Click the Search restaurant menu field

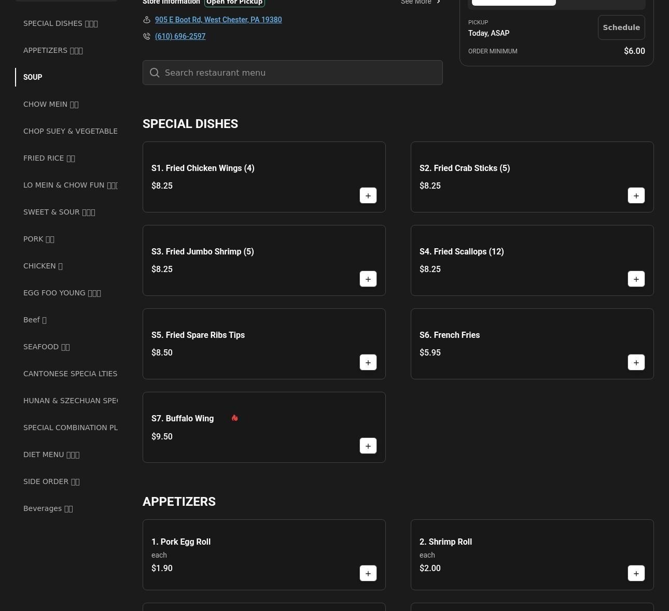[292, 73]
